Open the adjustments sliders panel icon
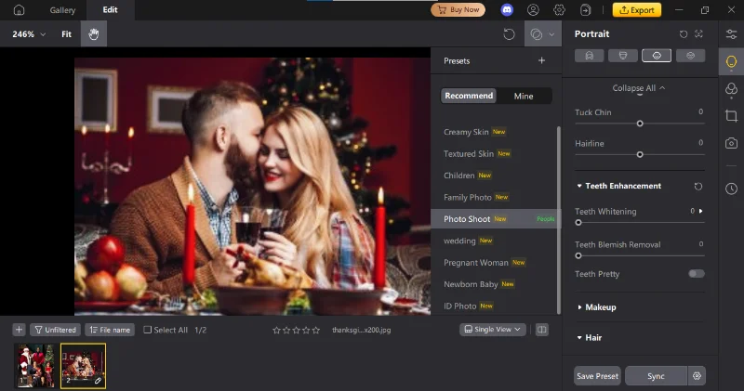 tap(731, 34)
